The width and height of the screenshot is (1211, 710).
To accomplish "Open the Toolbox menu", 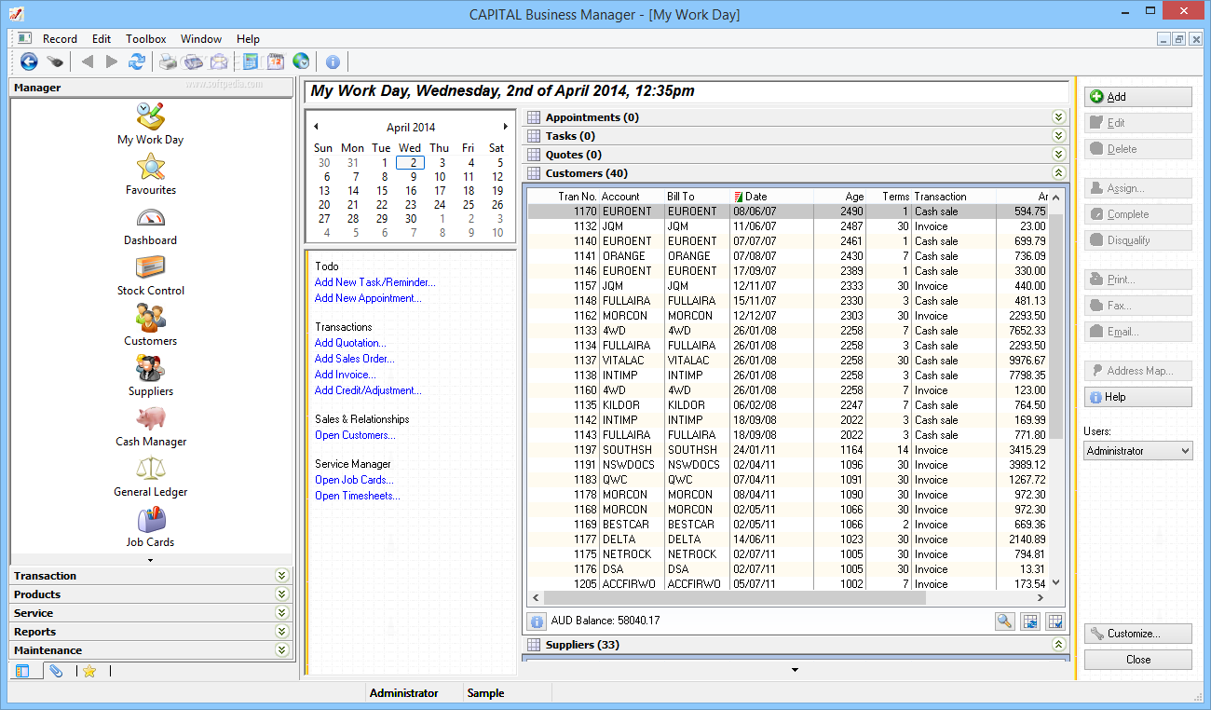I will point(146,39).
